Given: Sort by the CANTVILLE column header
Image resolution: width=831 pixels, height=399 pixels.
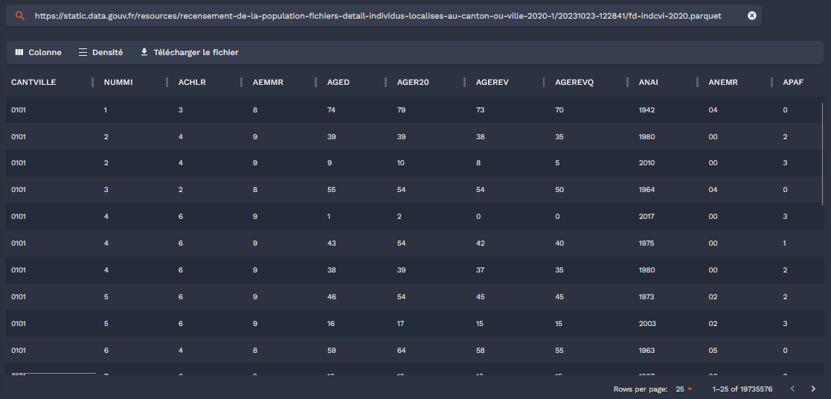Looking at the screenshot, I should 33,83.
